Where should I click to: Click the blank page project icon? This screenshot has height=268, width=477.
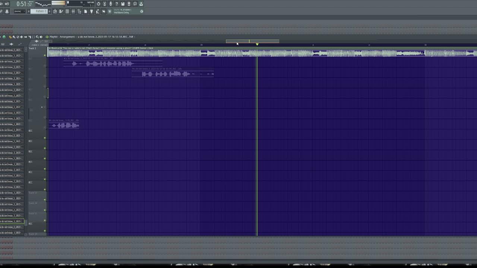(x=85, y=11)
